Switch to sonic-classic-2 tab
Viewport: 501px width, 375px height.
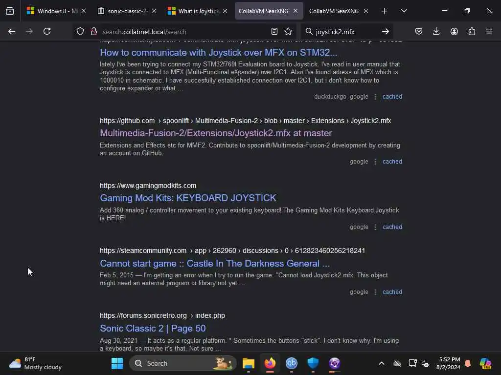[123, 11]
